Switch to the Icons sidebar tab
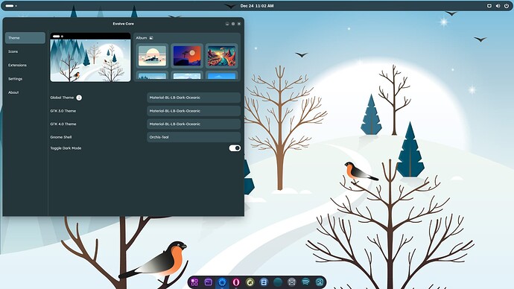The width and height of the screenshot is (514, 289). pos(25,51)
